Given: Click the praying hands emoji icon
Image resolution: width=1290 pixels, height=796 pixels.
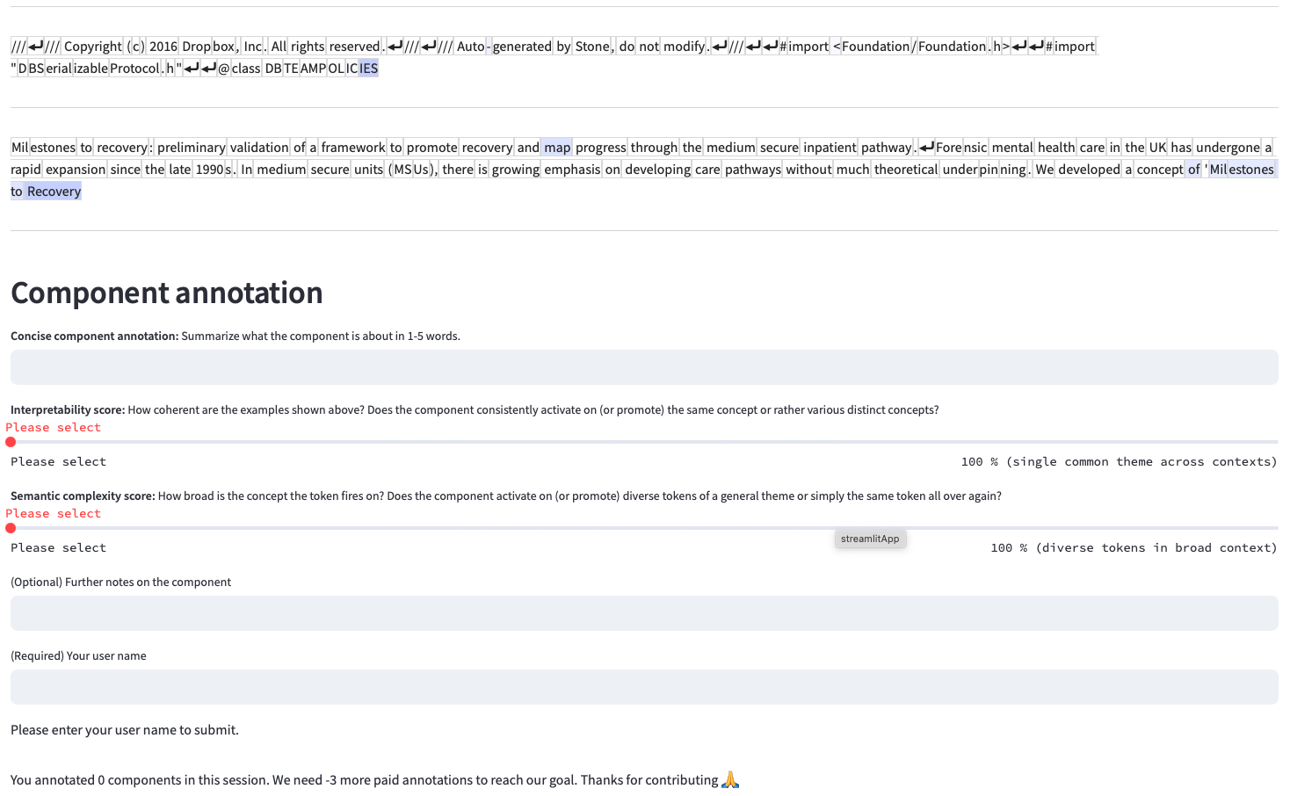Looking at the screenshot, I should coord(730,779).
